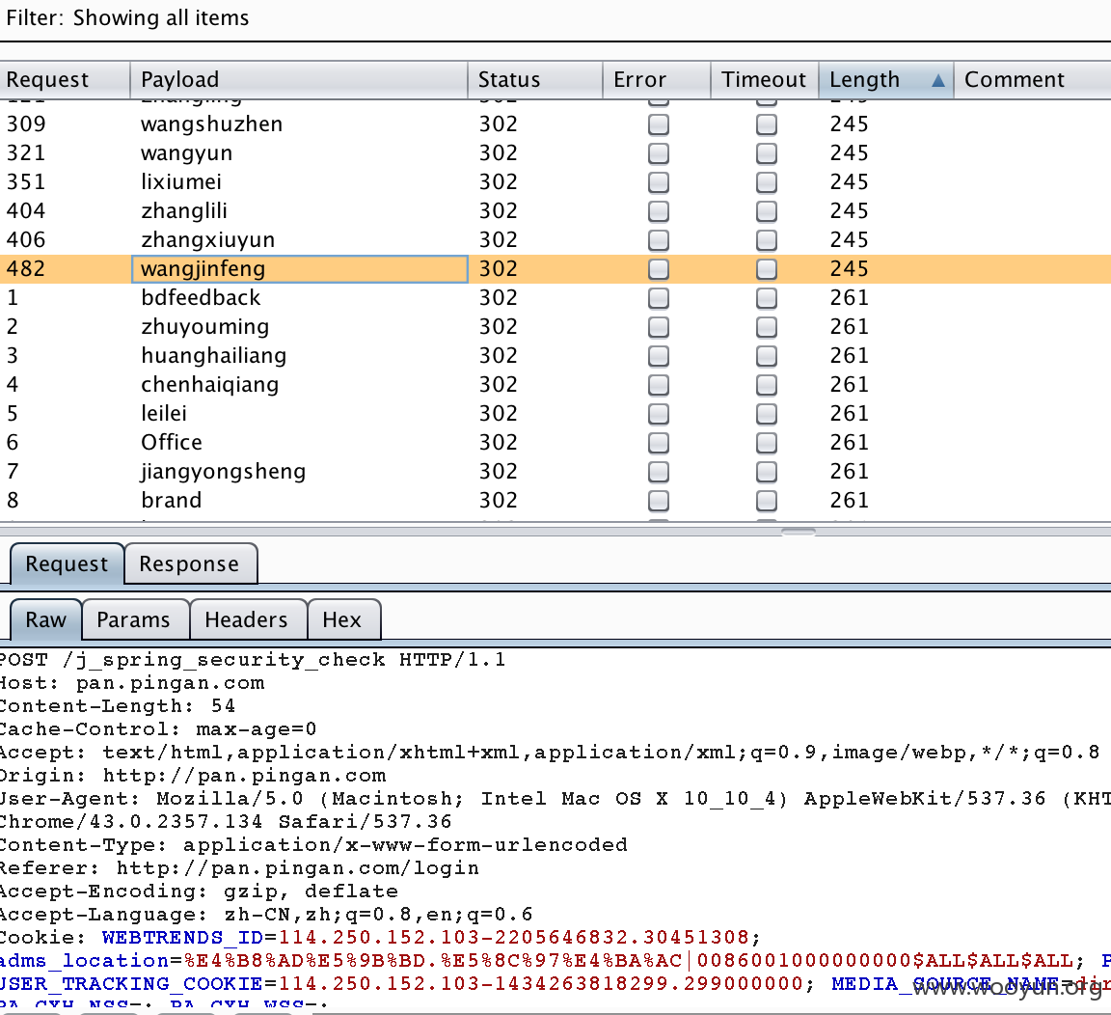Click the Content-Length: 54 header line
Image resolution: width=1111 pixels, height=1015 pixels.
coord(117,706)
